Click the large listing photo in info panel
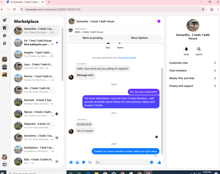 point(193,25)
